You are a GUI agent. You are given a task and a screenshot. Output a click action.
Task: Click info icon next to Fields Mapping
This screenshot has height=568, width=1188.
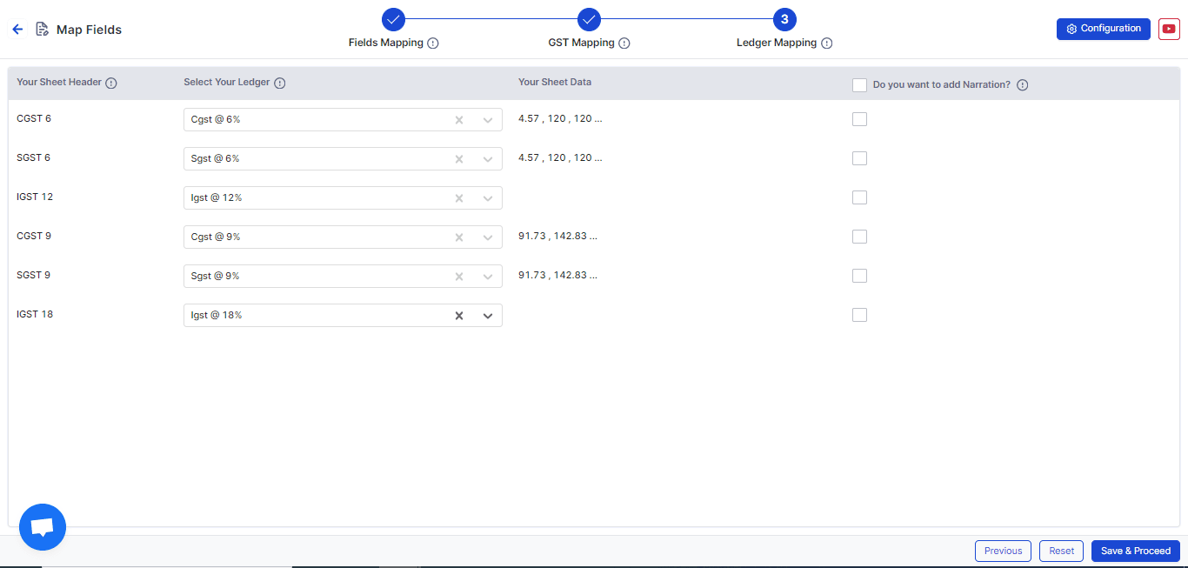click(x=433, y=43)
